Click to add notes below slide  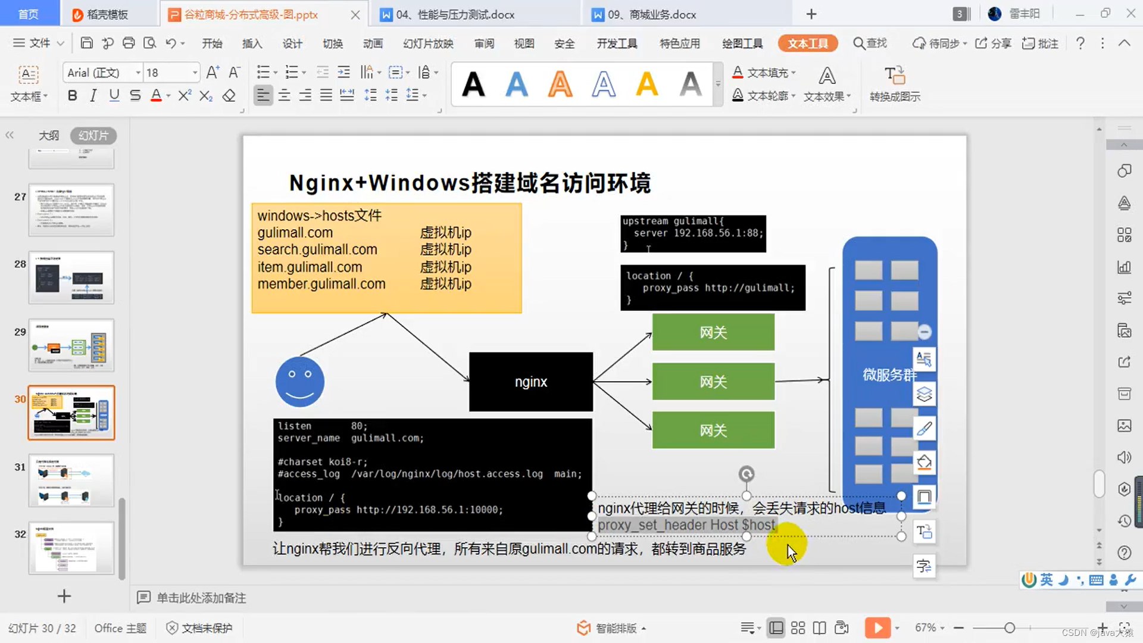201,598
